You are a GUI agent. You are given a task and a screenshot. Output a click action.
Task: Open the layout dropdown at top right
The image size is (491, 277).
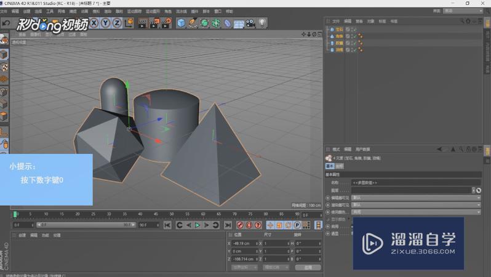[x=463, y=11]
